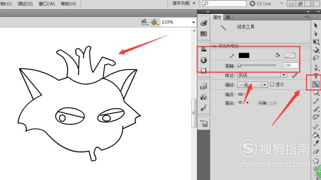Open the Align panel icon
This screenshot has width=321, height=180.
point(204,49)
